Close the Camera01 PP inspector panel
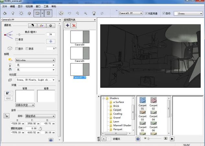Viewport: 205px width, 146px height. point(60,20)
